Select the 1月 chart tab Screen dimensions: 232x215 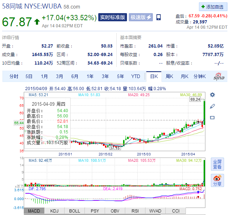44,76
